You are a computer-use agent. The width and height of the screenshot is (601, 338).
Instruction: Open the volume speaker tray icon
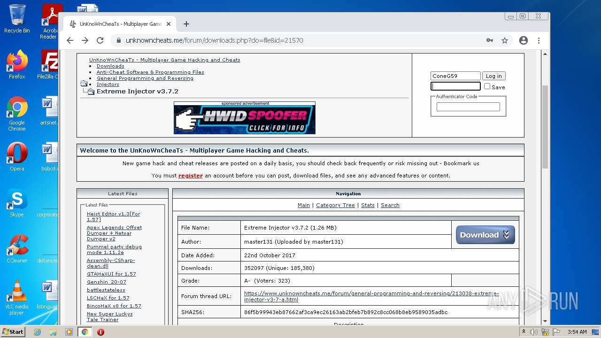point(534,332)
